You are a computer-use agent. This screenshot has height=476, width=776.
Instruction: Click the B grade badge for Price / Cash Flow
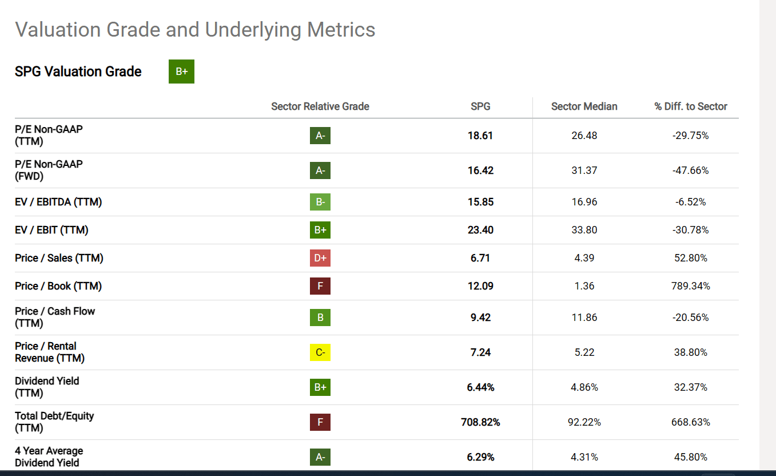320,318
